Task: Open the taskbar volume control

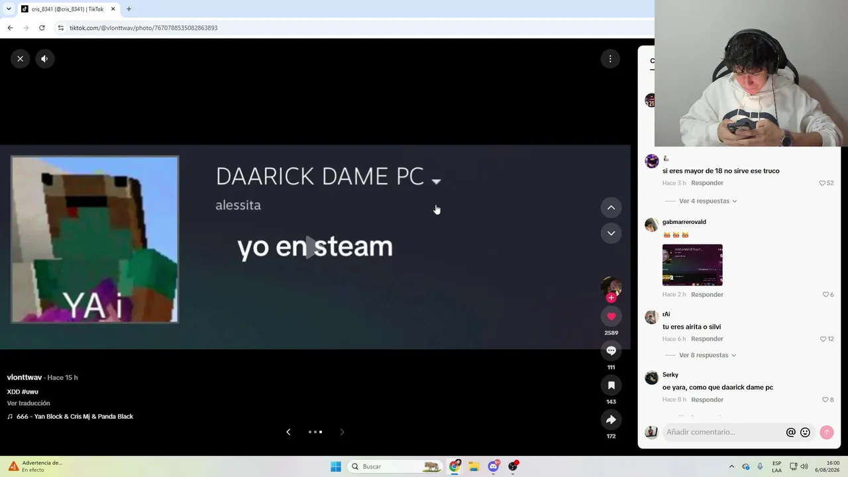Action: [804, 466]
